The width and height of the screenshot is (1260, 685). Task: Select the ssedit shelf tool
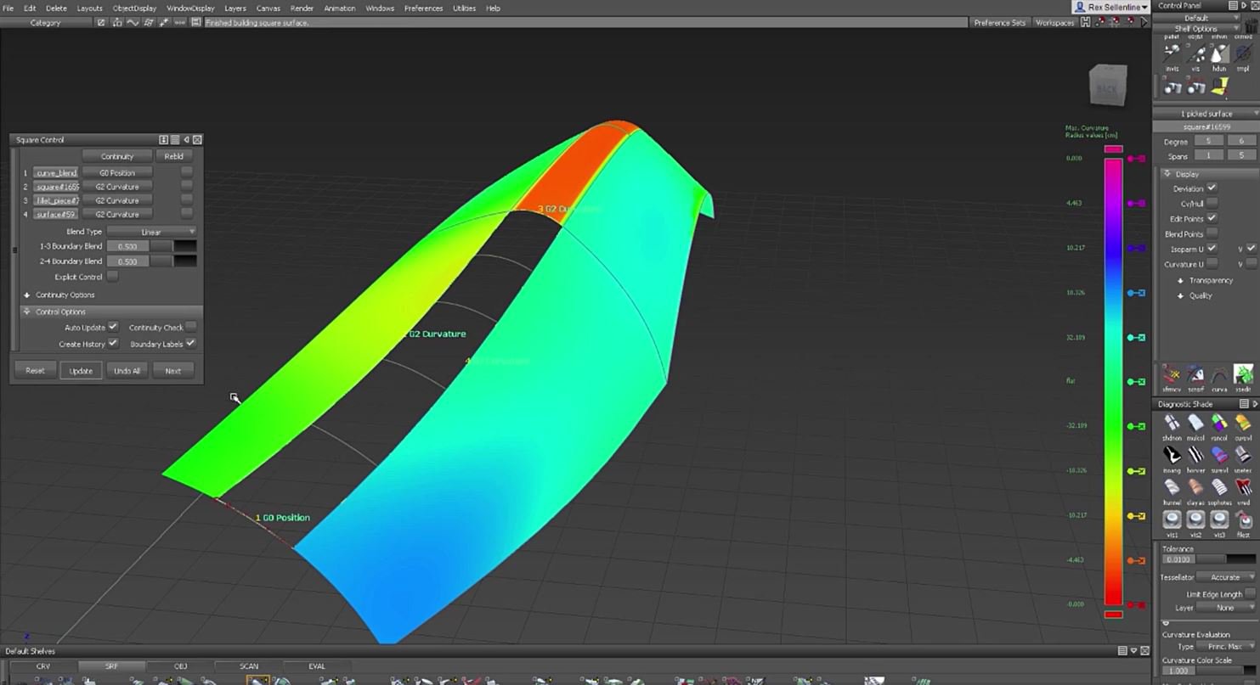tap(1243, 375)
